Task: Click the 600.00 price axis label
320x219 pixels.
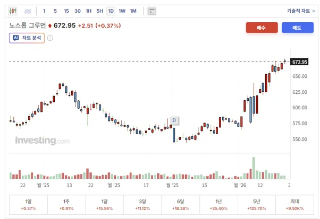Action: tap(300, 108)
